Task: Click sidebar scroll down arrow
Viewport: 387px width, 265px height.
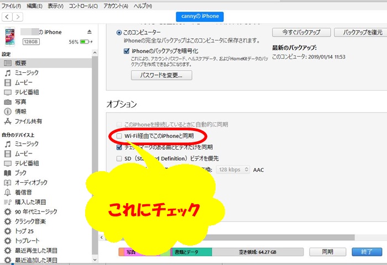Action: coord(95,260)
